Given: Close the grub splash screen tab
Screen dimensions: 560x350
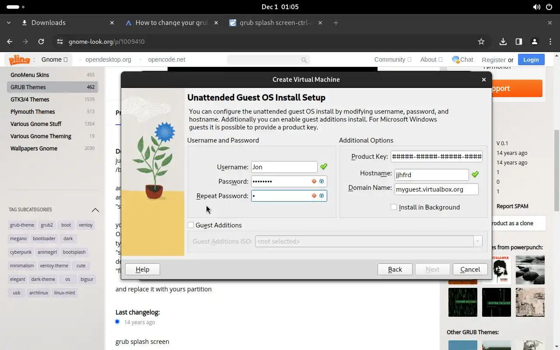Looking at the screenshot, I should click(x=320, y=23).
